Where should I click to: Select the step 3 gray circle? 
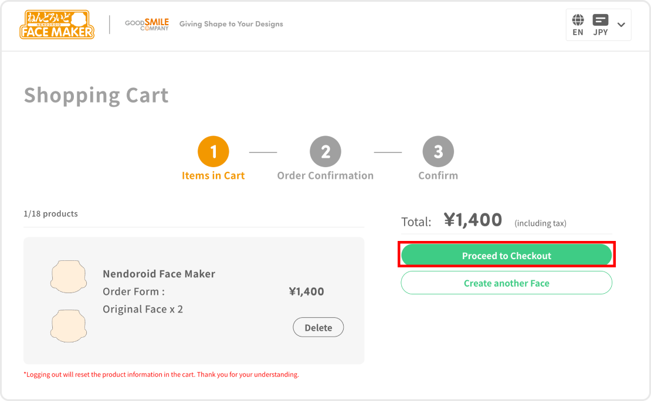pos(438,152)
